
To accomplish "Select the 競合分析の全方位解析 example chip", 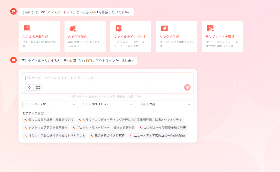I will (x=107, y=135).
